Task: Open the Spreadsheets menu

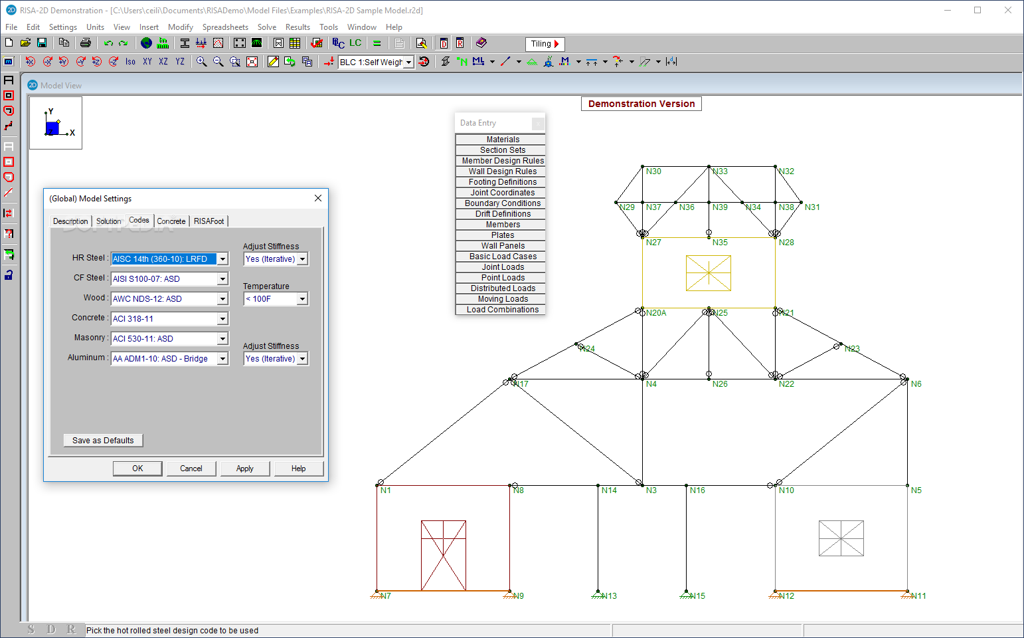Action: 225,27
